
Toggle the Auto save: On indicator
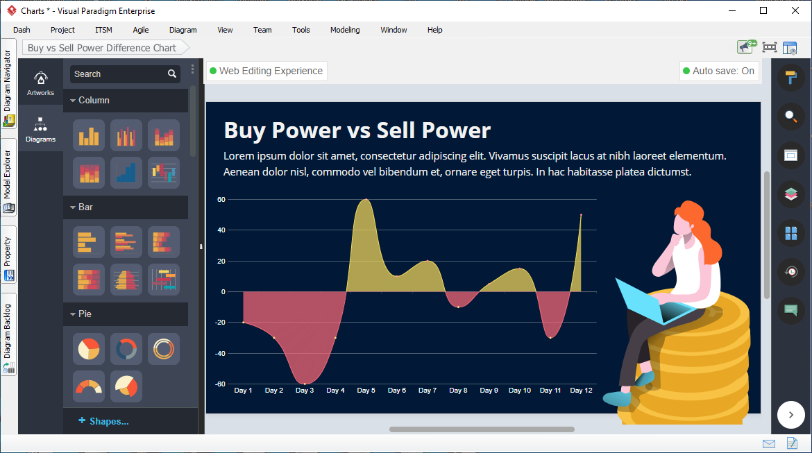(719, 71)
